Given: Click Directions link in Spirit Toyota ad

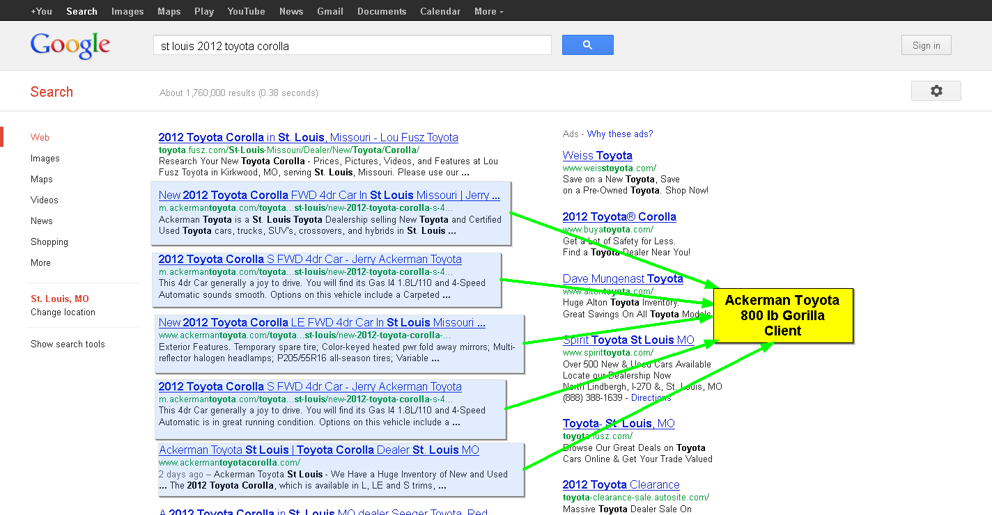Looking at the screenshot, I should point(651,397).
